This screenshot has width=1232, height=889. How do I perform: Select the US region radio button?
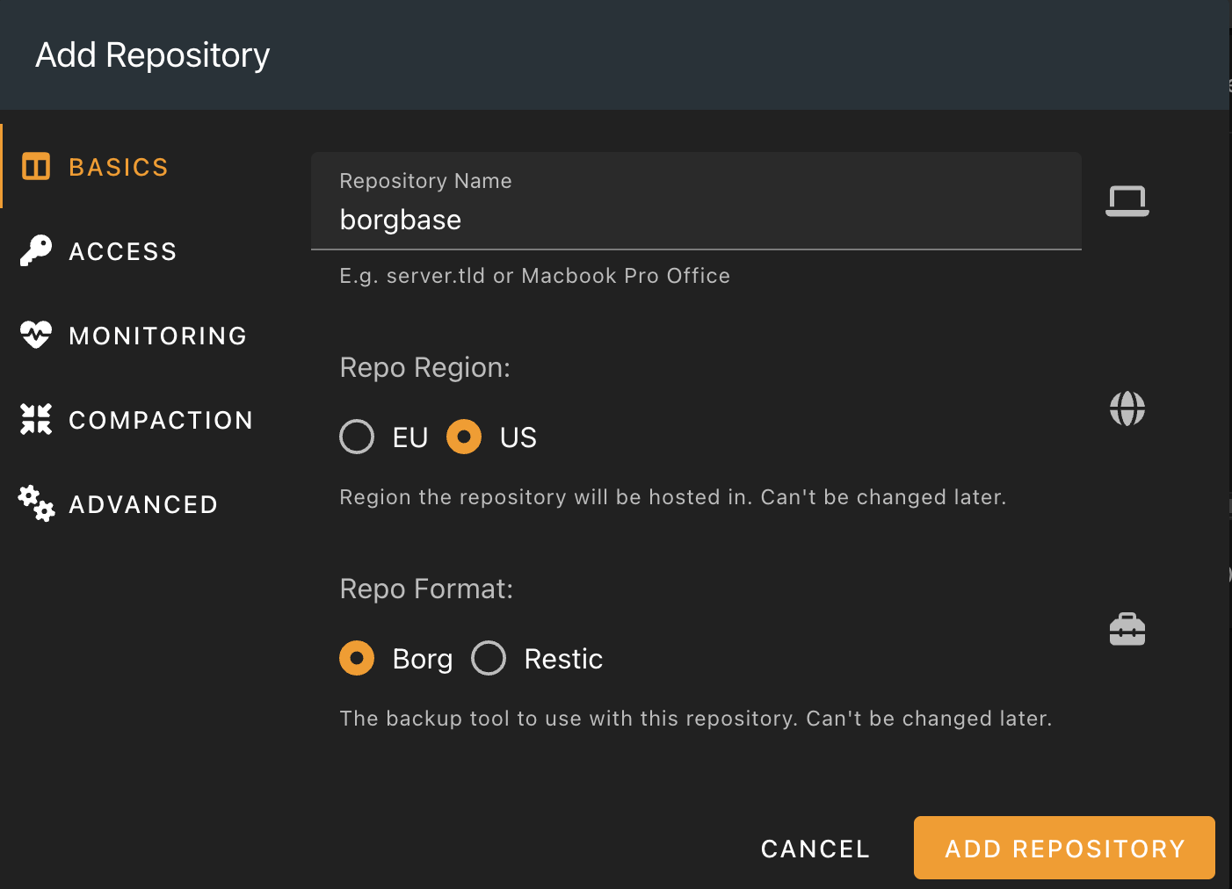pyautogui.click(x=463, y=437)
